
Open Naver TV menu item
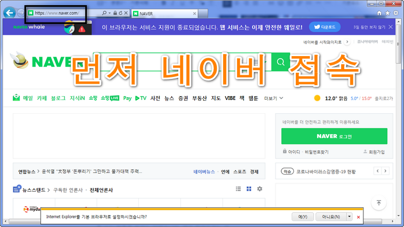141,98
